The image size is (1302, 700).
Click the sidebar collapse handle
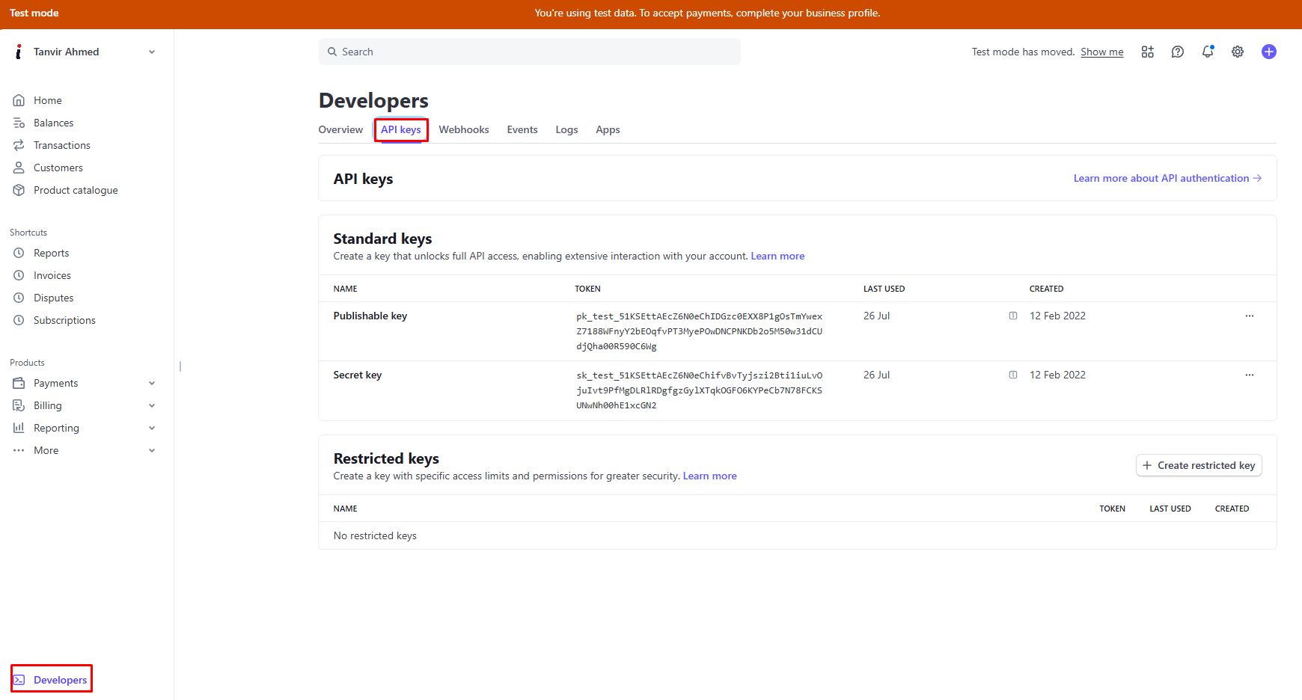click(x=180, y=366)
